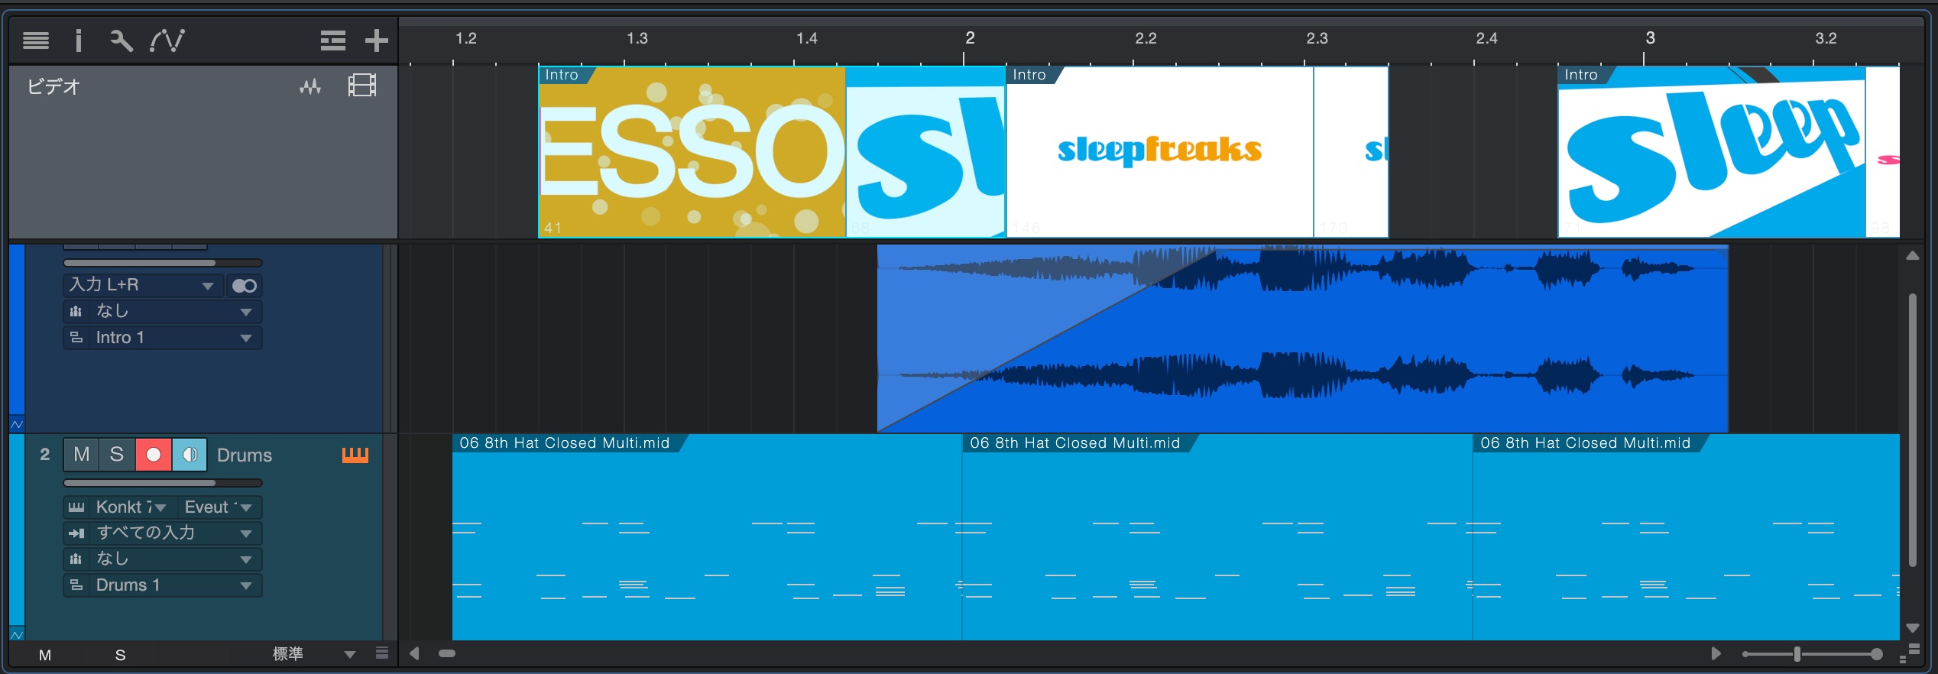
Task: Open the inspector via the i icon
Action: 78,41
